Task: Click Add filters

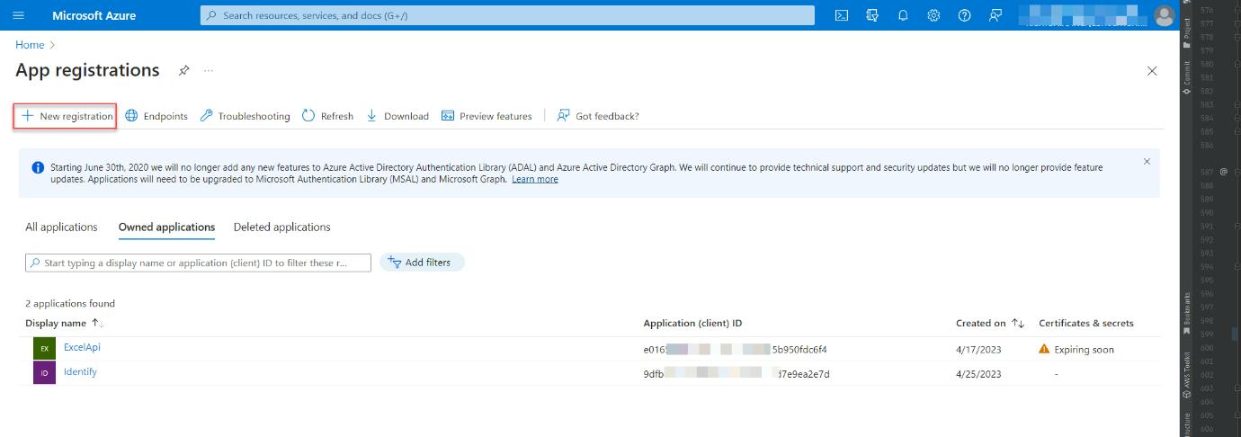Action: coord(422,263)
